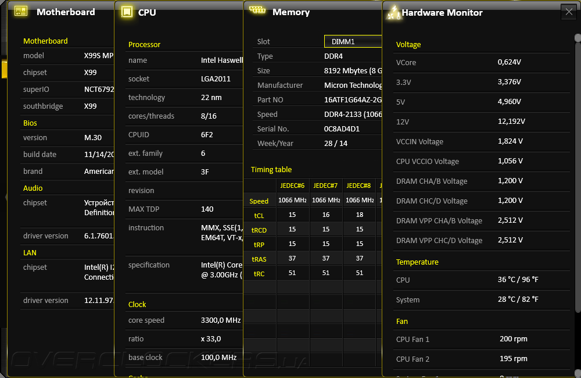Image resolution: width=581 pixels, height=378 pixels.
Task: Select the Fan section heading
Action: [x=401, y=321]
